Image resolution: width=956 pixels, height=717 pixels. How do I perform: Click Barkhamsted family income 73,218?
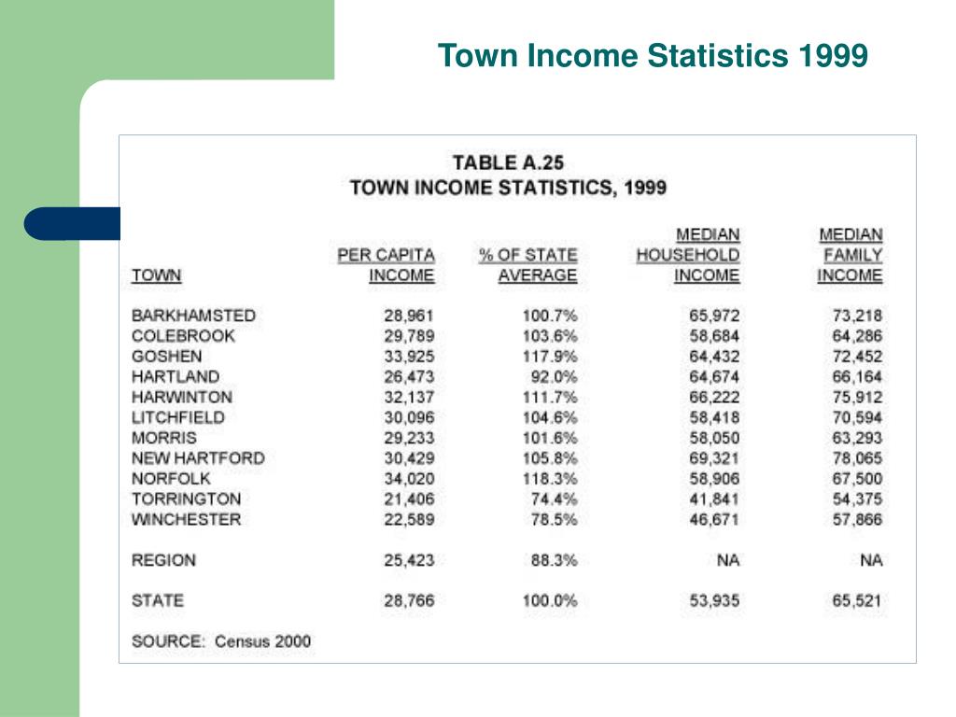[x=857, y=316]
